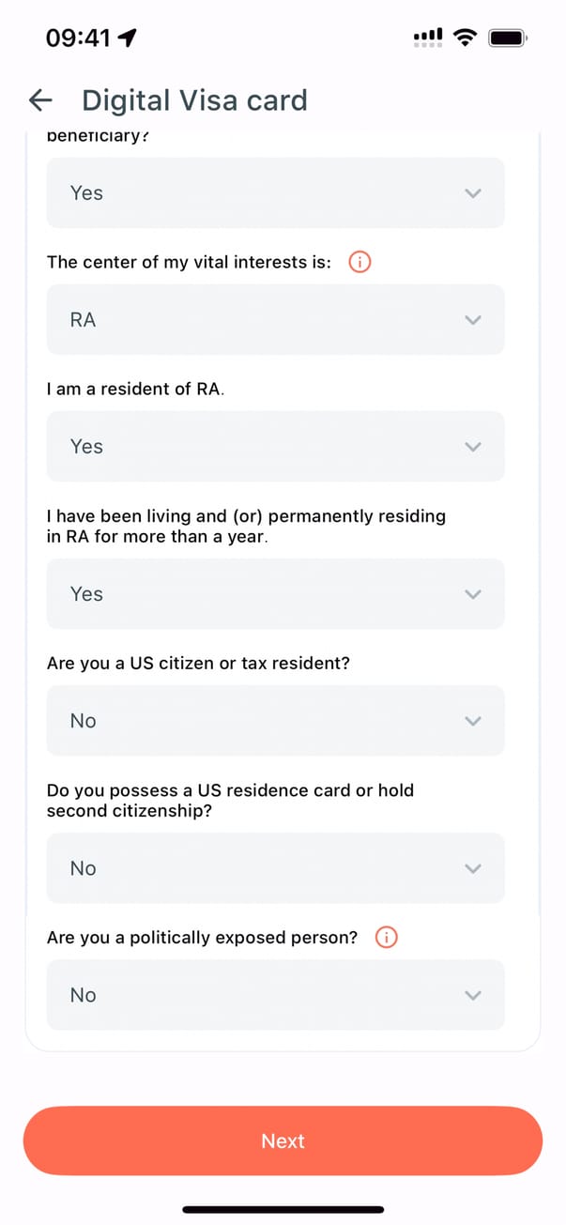The height and width of the screenshot is (1225, 566).
Task: Tap the 09:41 clock in status bar
Action: point(78,38)
